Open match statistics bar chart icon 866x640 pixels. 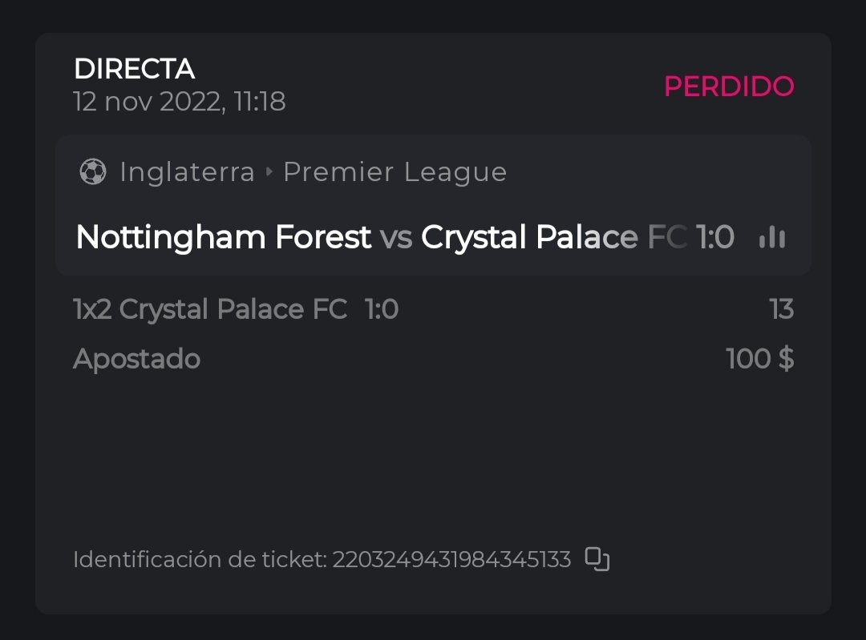point(771,237)
